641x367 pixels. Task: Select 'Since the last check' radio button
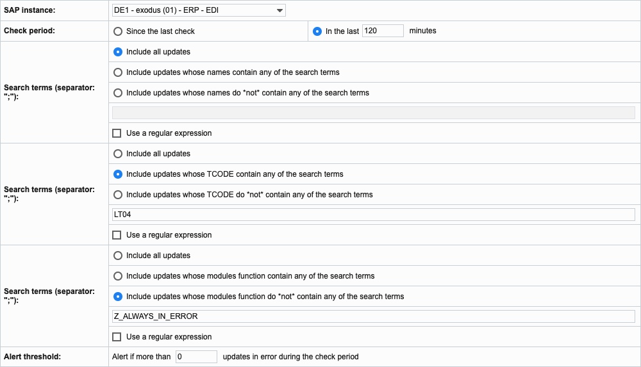pos(118,31)
